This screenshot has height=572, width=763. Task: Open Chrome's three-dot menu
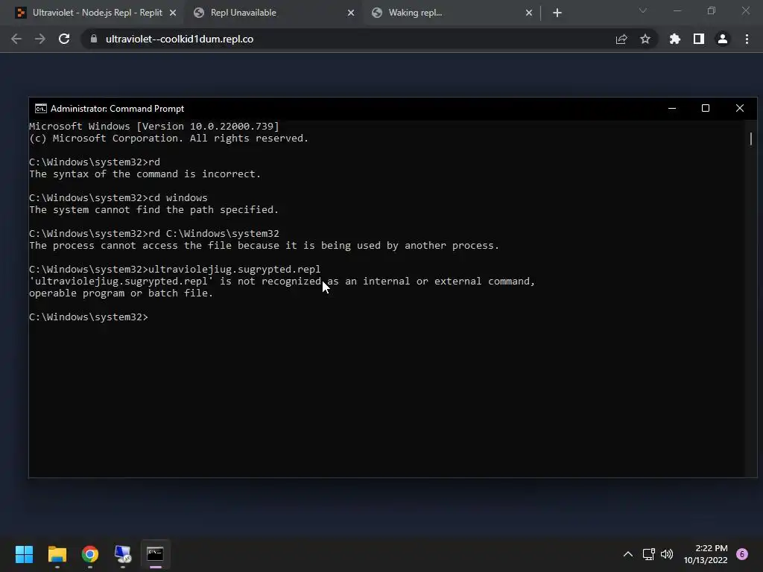(x=747, y=39)
